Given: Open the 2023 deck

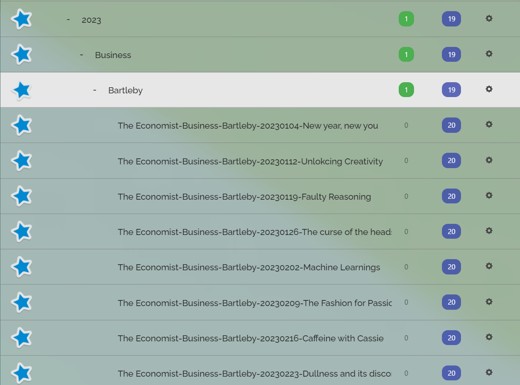Looking at the screenshot, I should [x=91, y=20].
